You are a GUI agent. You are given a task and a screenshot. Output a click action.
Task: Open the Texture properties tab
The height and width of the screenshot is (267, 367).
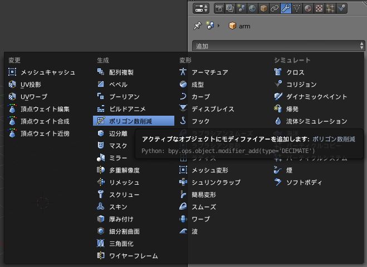point(319,8)
